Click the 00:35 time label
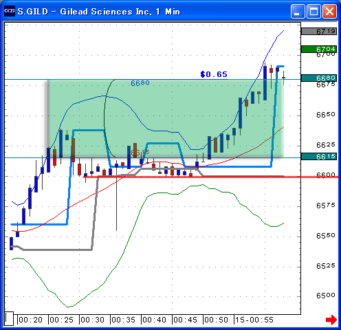Image resolution: width=341 pixels, height=330 pixels. pos(124,320)
